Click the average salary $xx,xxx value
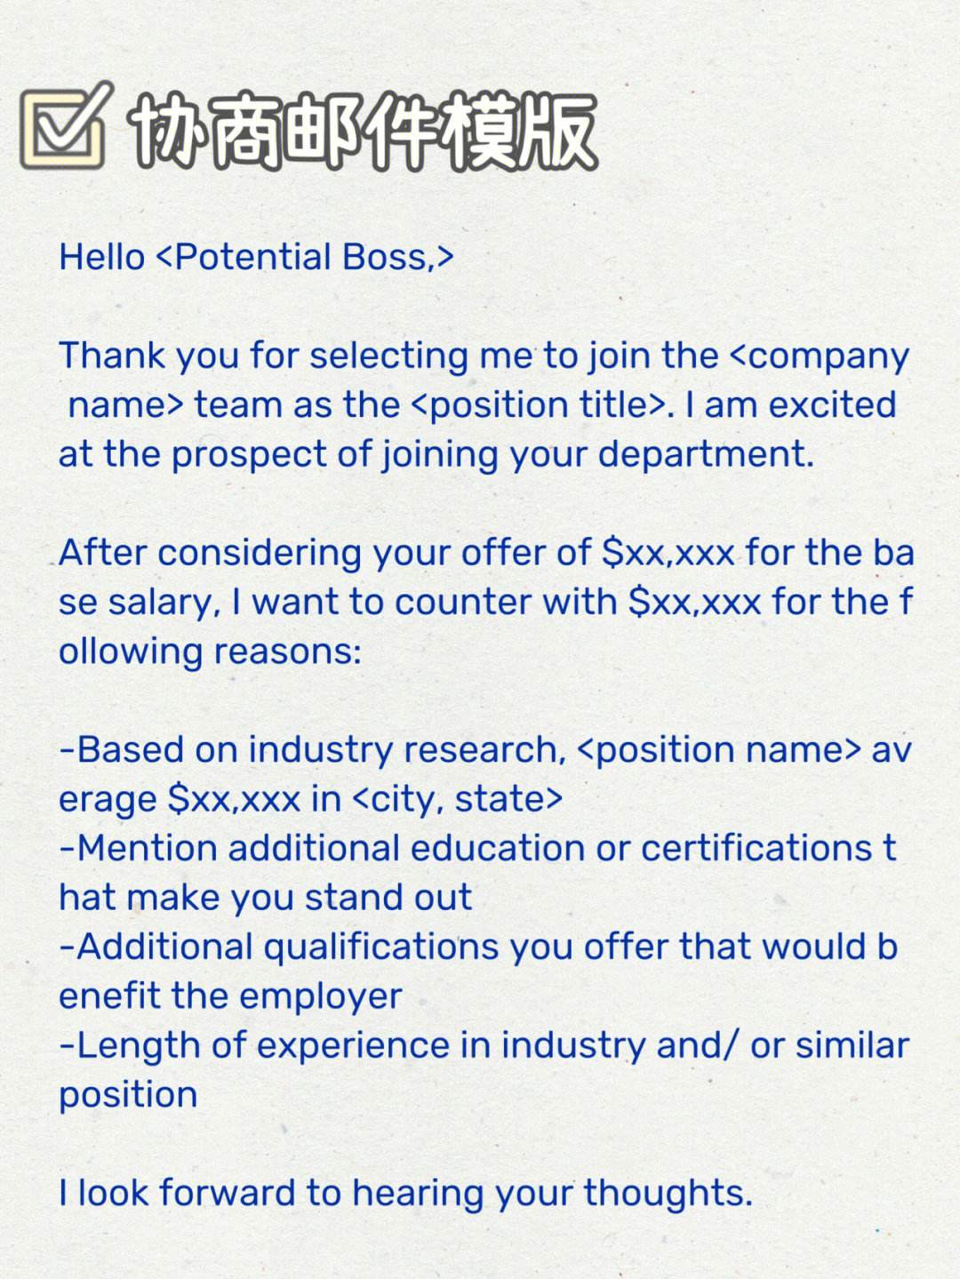Viewport: 960px width, 1279px height. [x=234, y=798]
